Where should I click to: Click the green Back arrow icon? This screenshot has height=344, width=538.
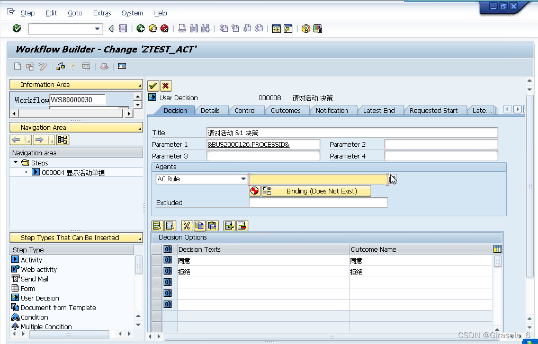click(141, 29)
